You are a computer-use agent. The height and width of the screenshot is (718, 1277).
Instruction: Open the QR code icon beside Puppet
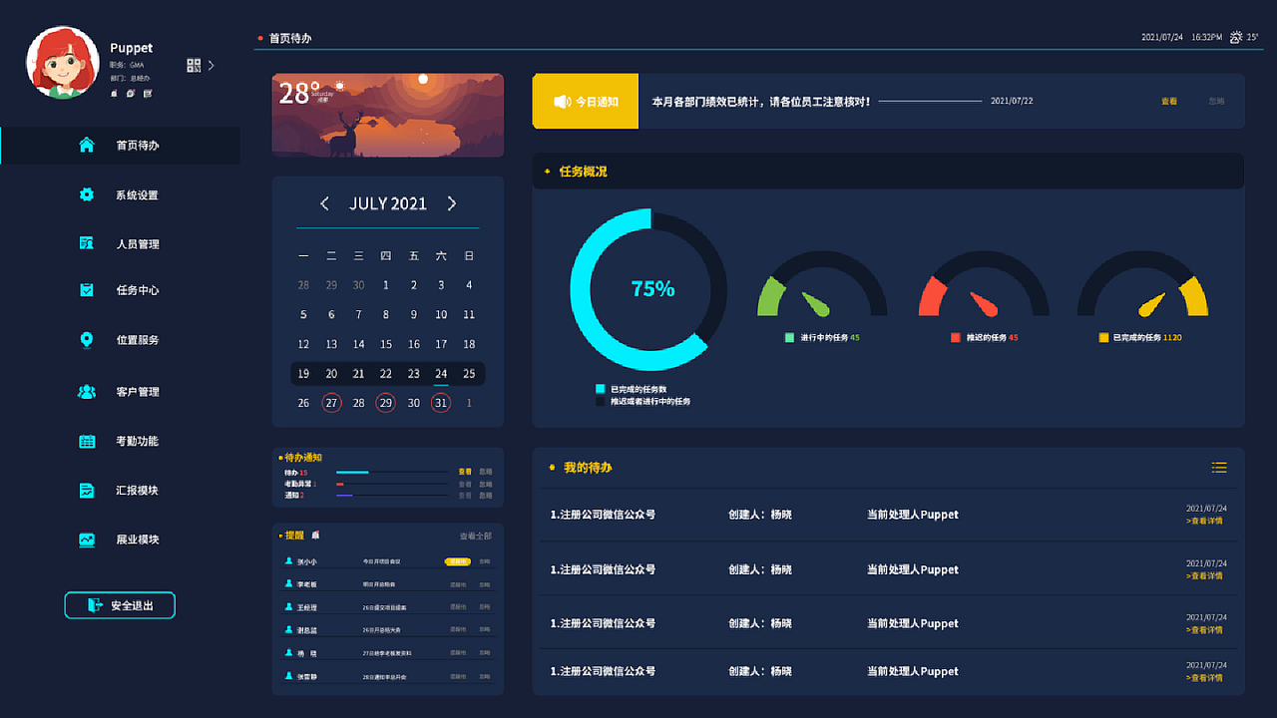pyautogui.click(x=194, y=66)
